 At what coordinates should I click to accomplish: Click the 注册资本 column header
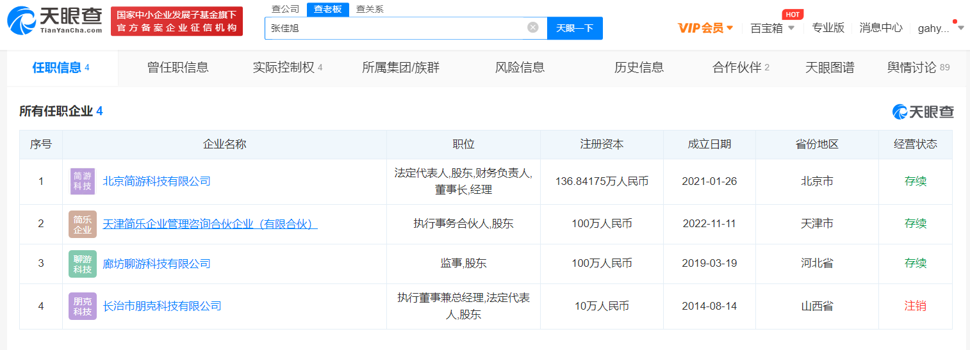(x=602, y=145)
